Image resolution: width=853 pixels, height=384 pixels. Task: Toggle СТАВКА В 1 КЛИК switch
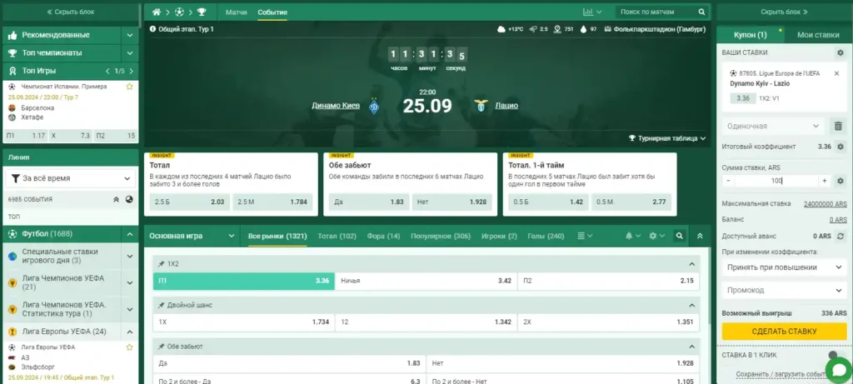pyautogui.click(x=838, y=355)
